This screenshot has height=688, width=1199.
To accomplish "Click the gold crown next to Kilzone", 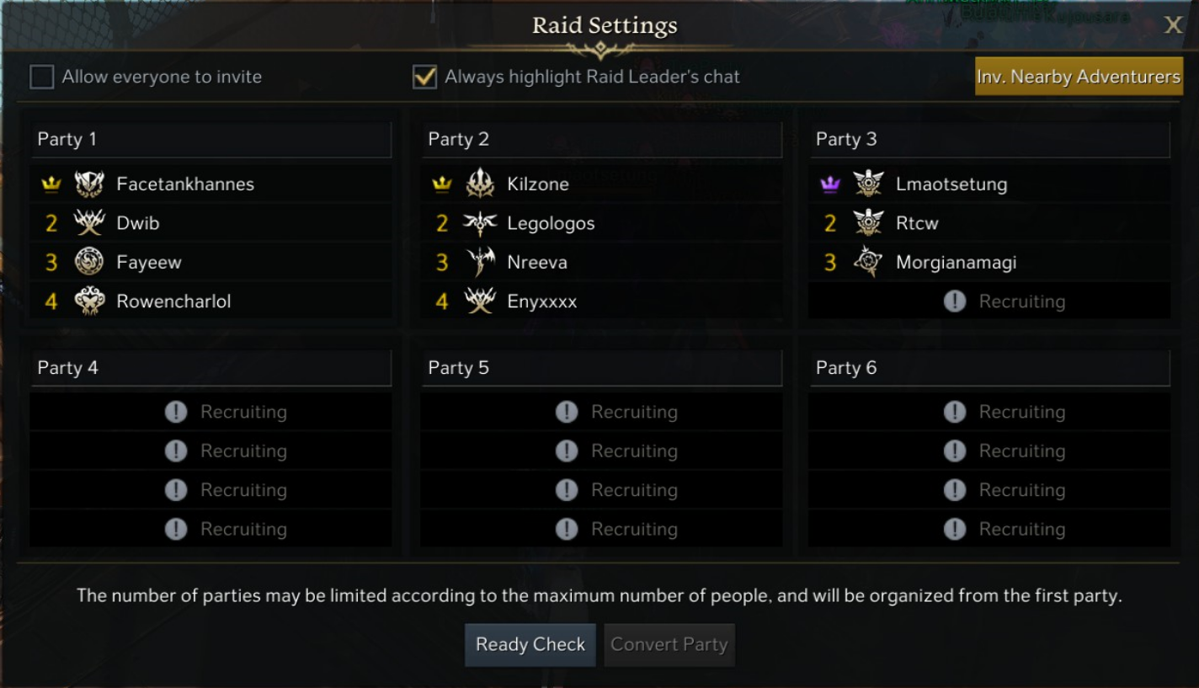I will pos(442,184).
